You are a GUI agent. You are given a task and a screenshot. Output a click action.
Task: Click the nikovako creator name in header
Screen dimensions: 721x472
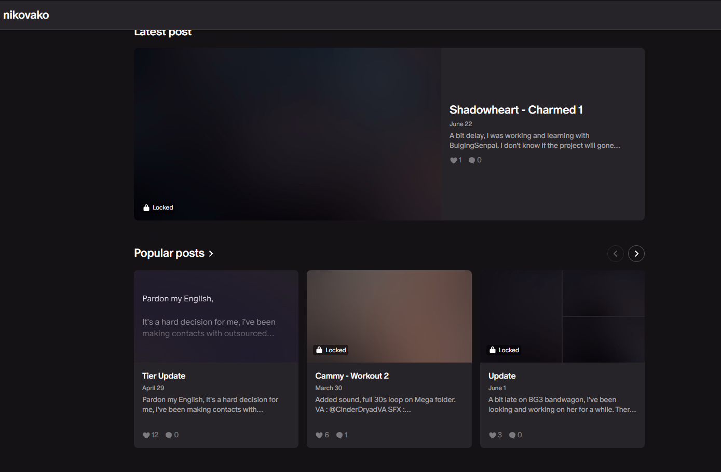[x=26, y=15]
